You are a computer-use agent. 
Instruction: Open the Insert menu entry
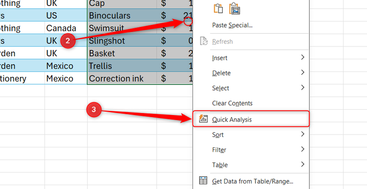251,58
